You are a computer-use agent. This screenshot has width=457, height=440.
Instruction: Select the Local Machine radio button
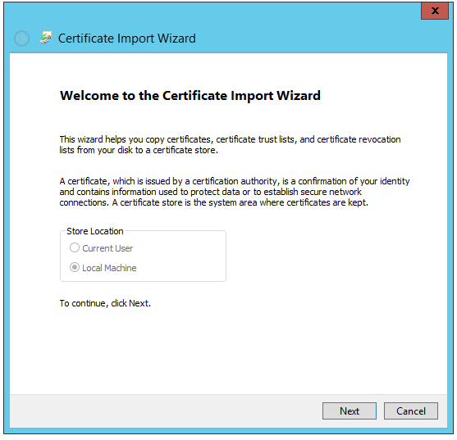pyautogui.click(x=75, y=267)
